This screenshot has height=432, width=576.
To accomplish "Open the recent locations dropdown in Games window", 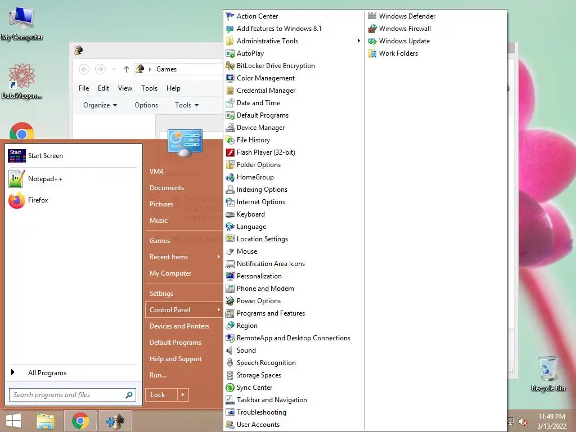I will pyautogui.click(x=114, y=69).
